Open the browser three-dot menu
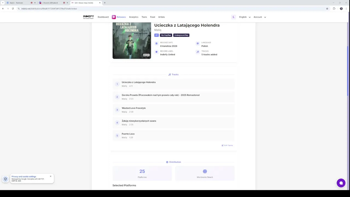Screen dimensions: 350x197 346,8
